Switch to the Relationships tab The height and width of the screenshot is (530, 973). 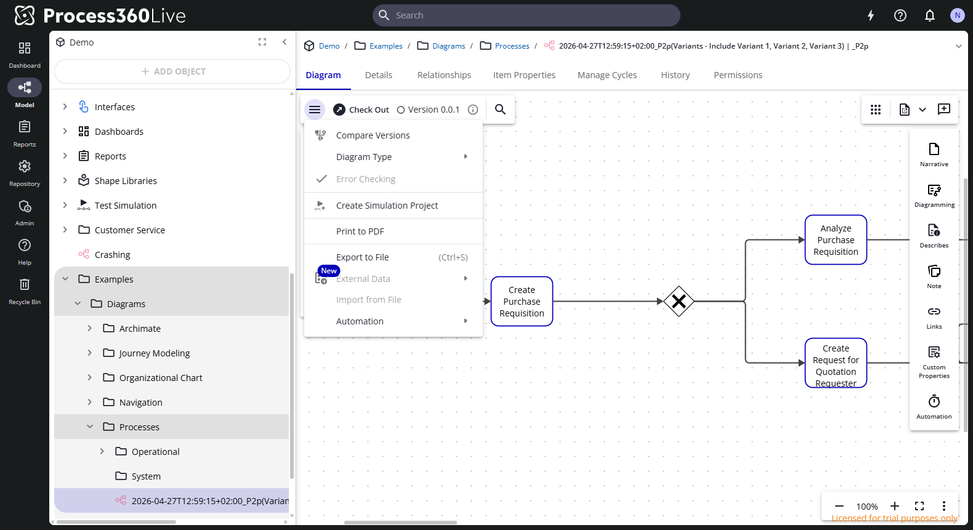[x=444, y=75]
